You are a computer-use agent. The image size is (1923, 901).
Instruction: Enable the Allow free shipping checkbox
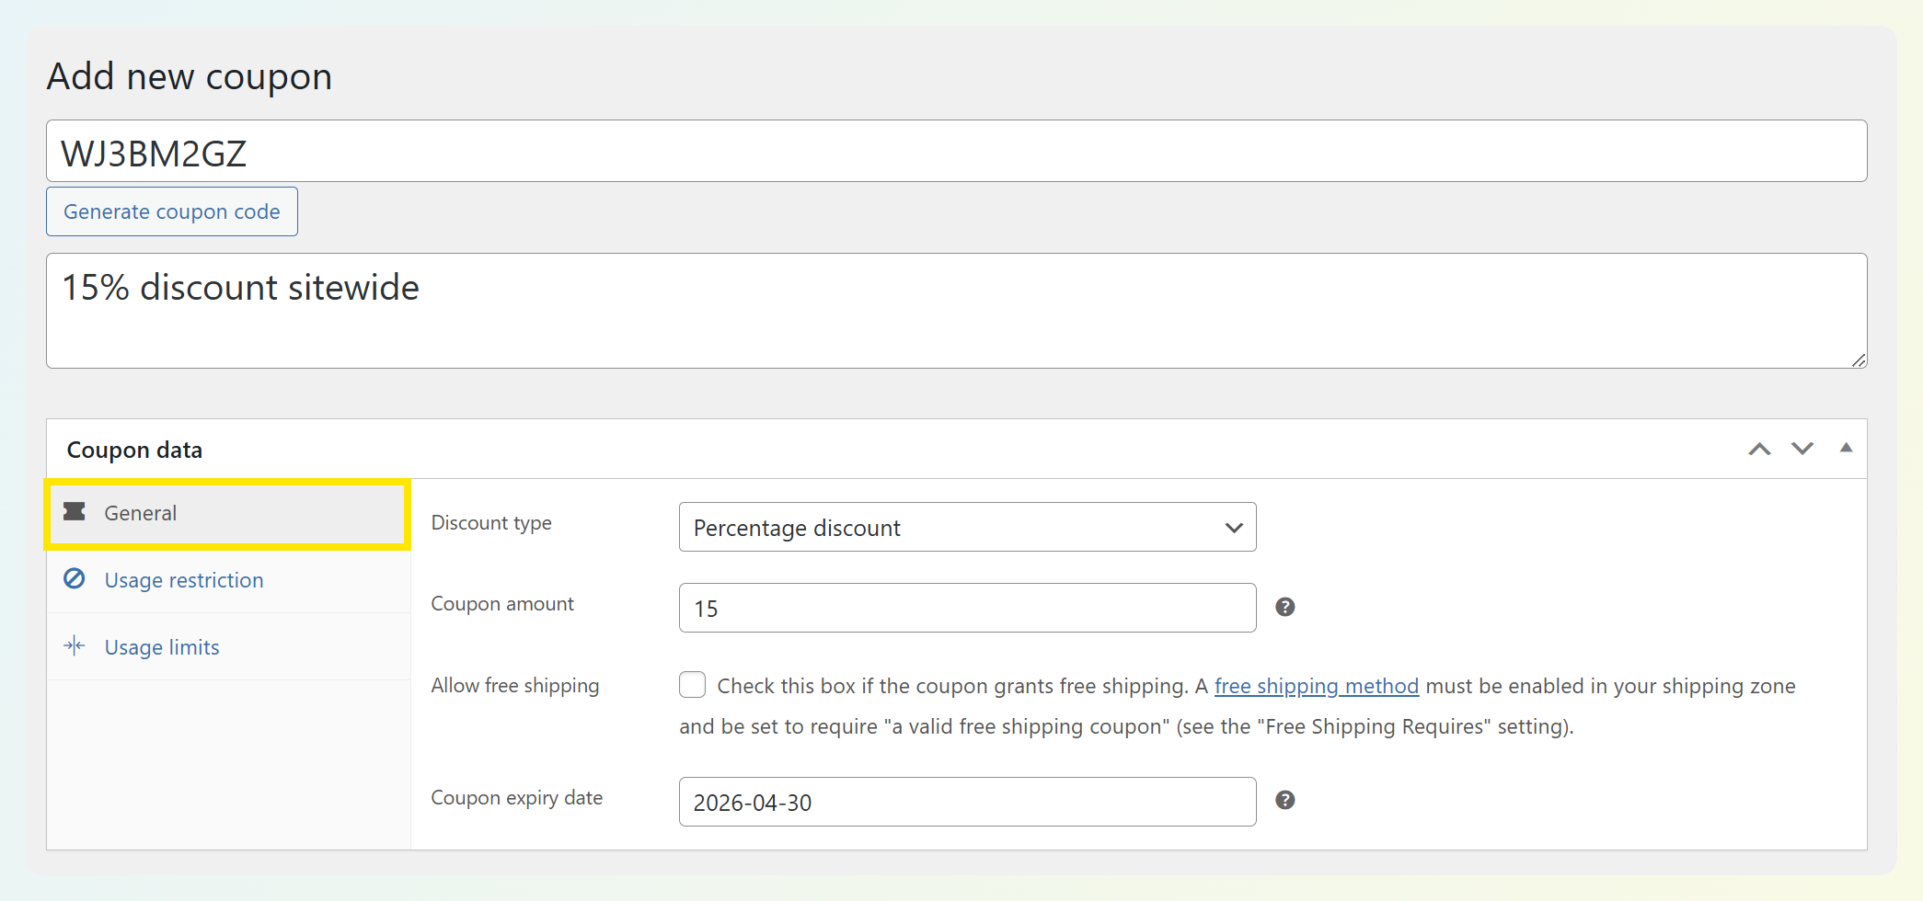(693, 685)
